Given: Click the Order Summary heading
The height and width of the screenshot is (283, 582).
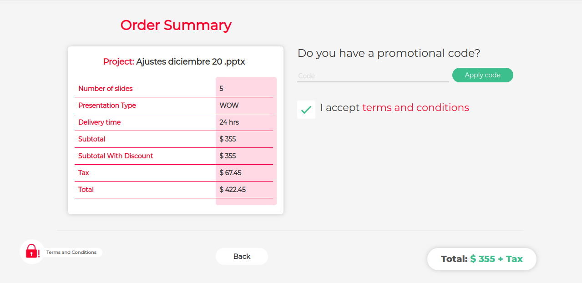Looking at the screenshot, I should (176, 25).
